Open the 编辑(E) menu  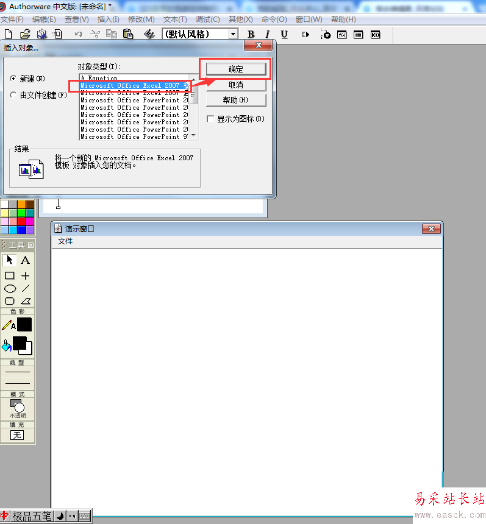click(44, 19)
